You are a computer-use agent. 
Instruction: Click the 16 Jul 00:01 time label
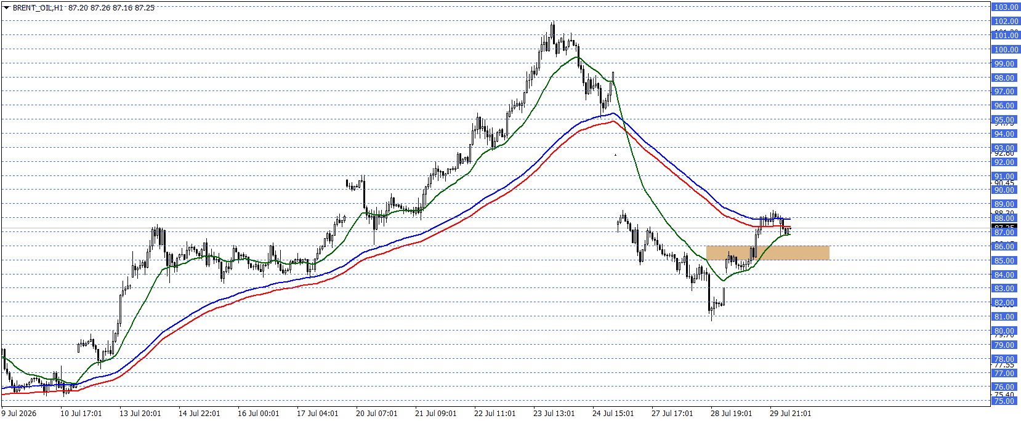point(258,414)
